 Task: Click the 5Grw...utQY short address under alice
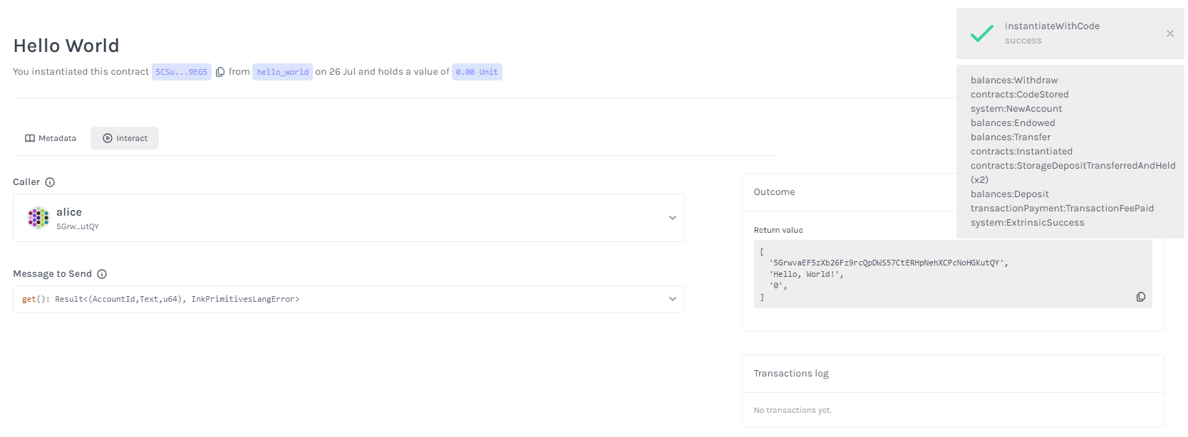(x=78, y=227)
